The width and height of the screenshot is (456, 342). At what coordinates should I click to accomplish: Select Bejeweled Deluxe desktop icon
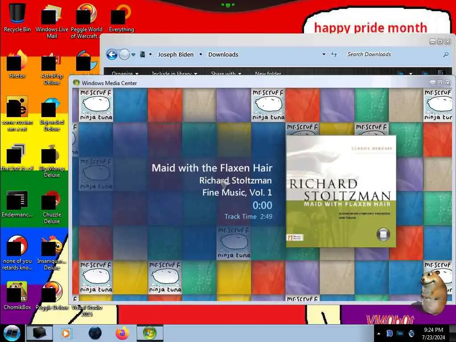(52, 114)
